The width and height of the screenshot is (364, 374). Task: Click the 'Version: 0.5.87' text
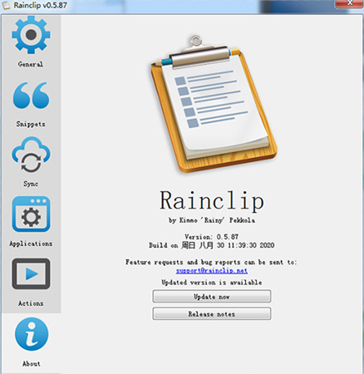pos(212,237)
